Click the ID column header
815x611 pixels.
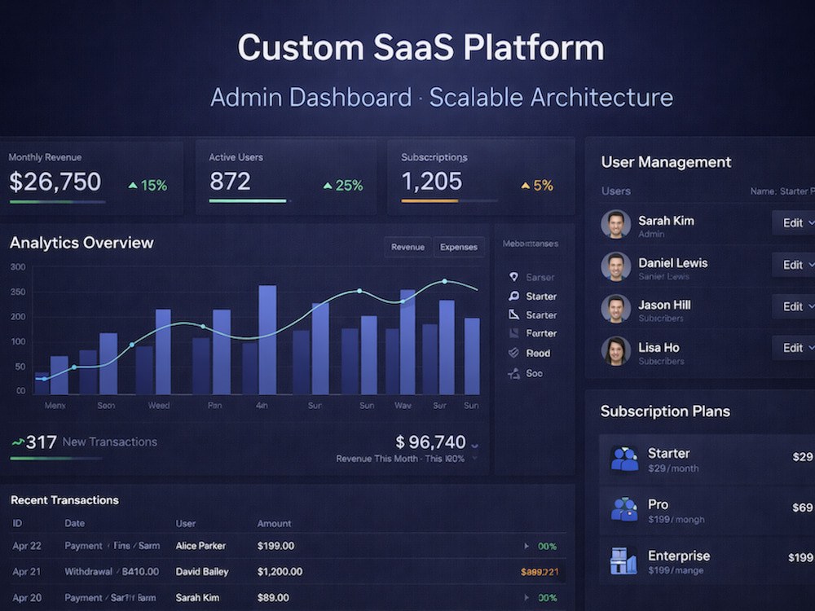click(17, 523)
